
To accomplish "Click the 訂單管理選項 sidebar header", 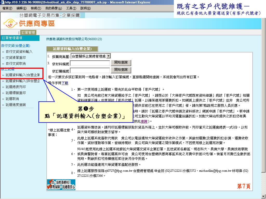I will coord(20,38).
